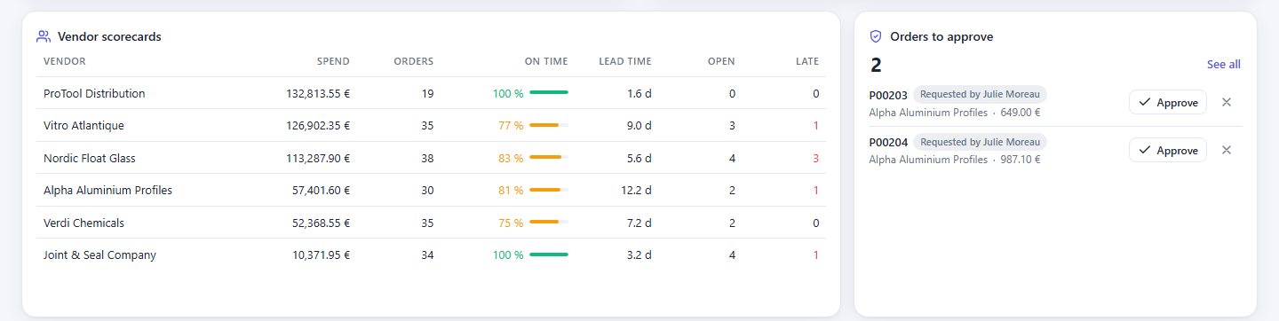This screenshot has height=321, width=1279.
Task: Click the Orders to approve shield icon
Action: 876,36
